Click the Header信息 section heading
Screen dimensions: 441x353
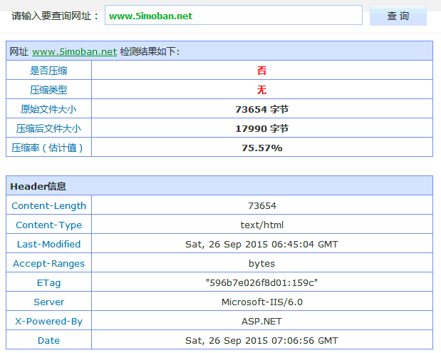38,186
